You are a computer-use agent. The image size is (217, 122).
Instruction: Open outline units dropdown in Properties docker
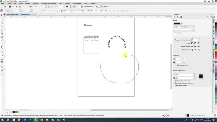pos(189,27)
